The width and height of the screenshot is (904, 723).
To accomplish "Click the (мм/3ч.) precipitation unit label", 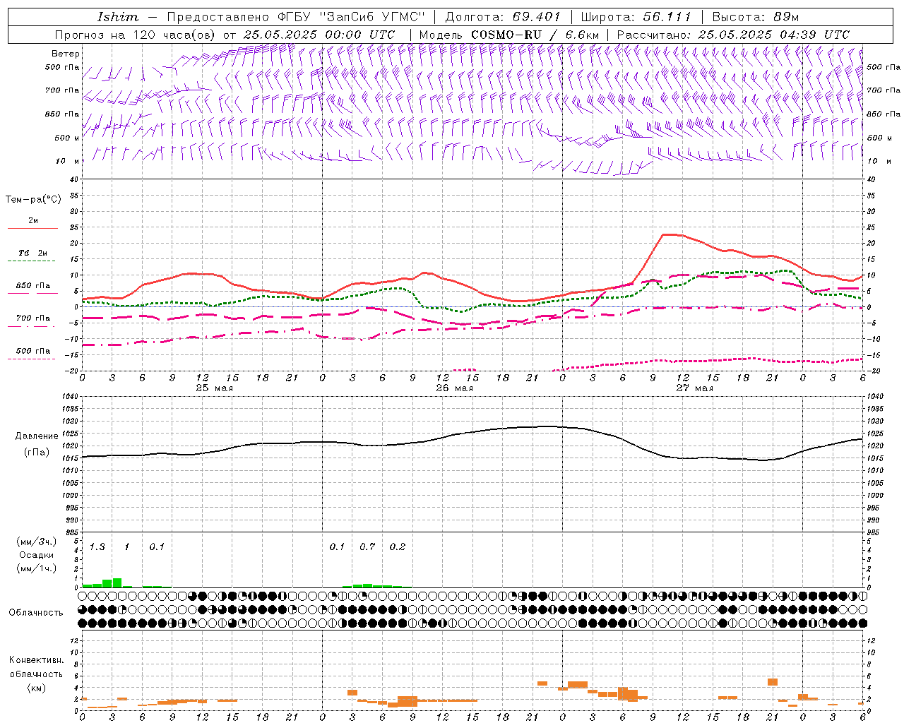I will pos(37,542).
